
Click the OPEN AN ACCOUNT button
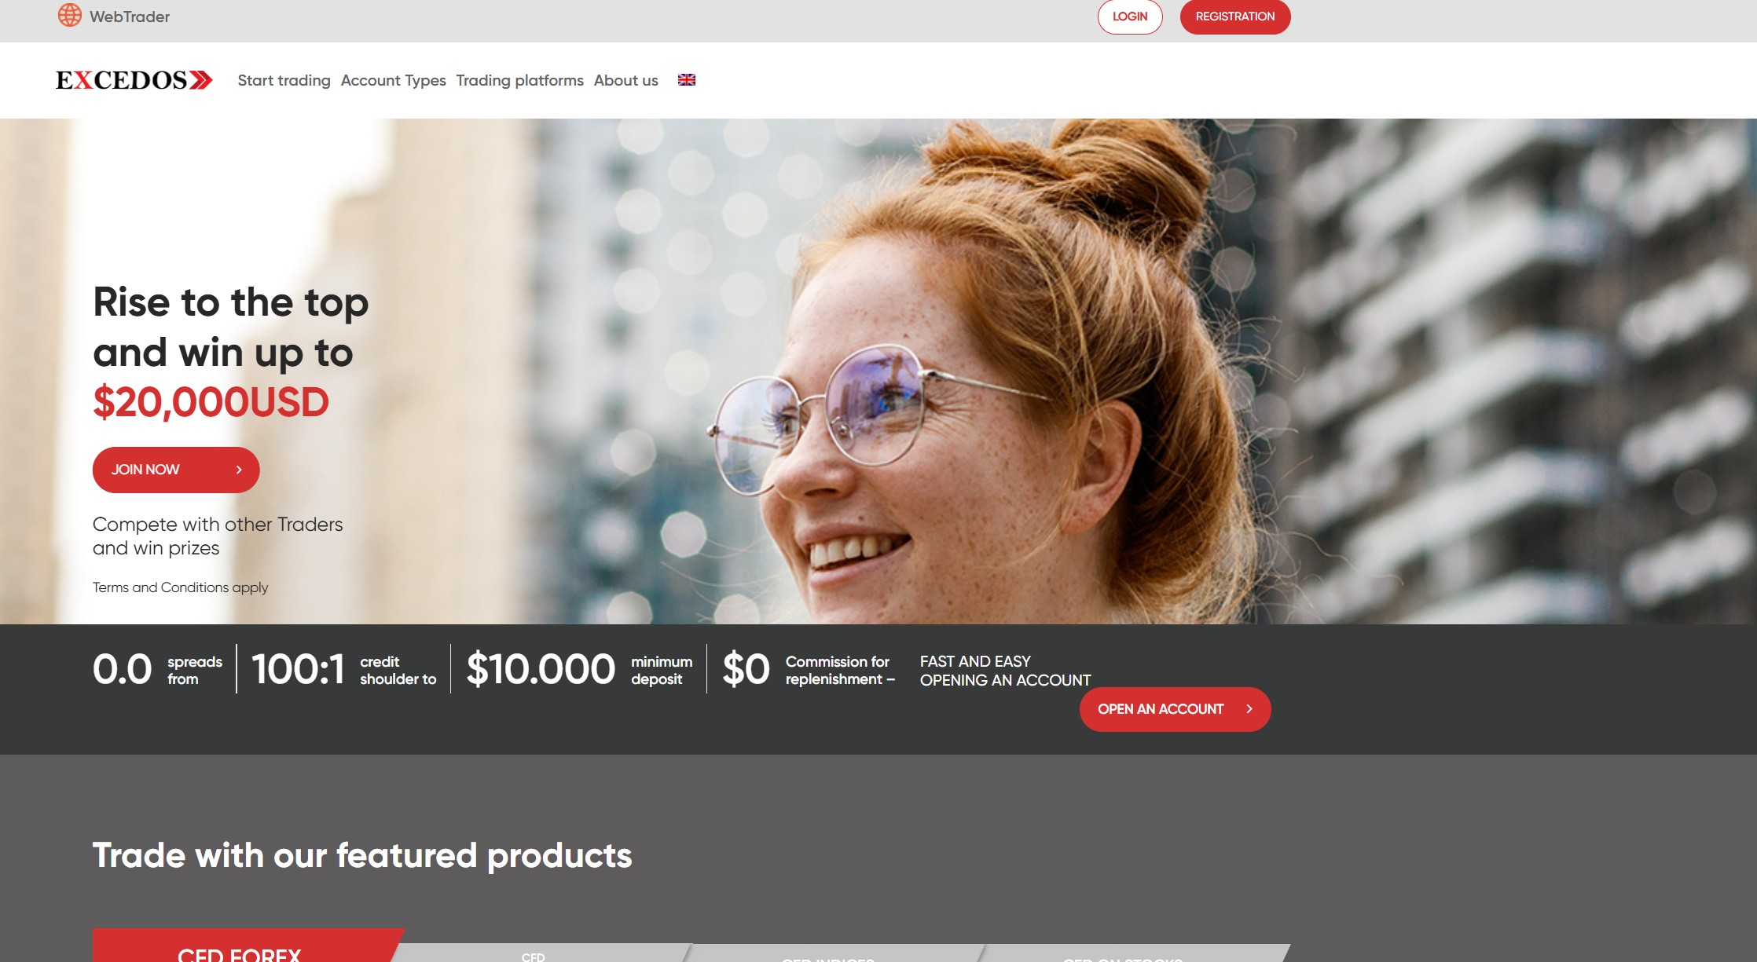coord(1175,709)
